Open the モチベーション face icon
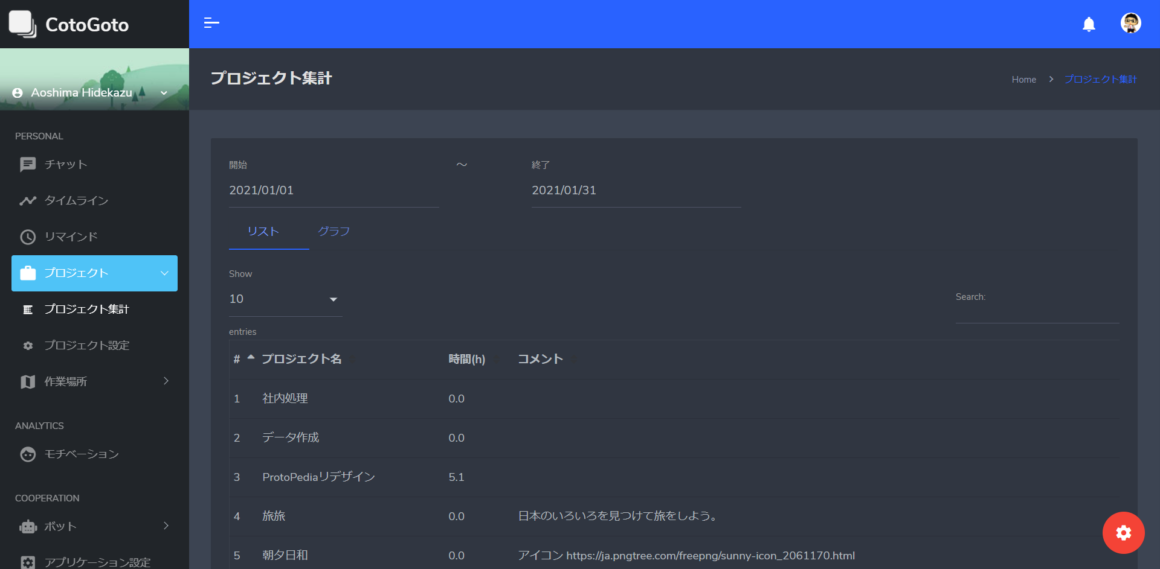The image size is (1160, 569). tap(28, 454)
